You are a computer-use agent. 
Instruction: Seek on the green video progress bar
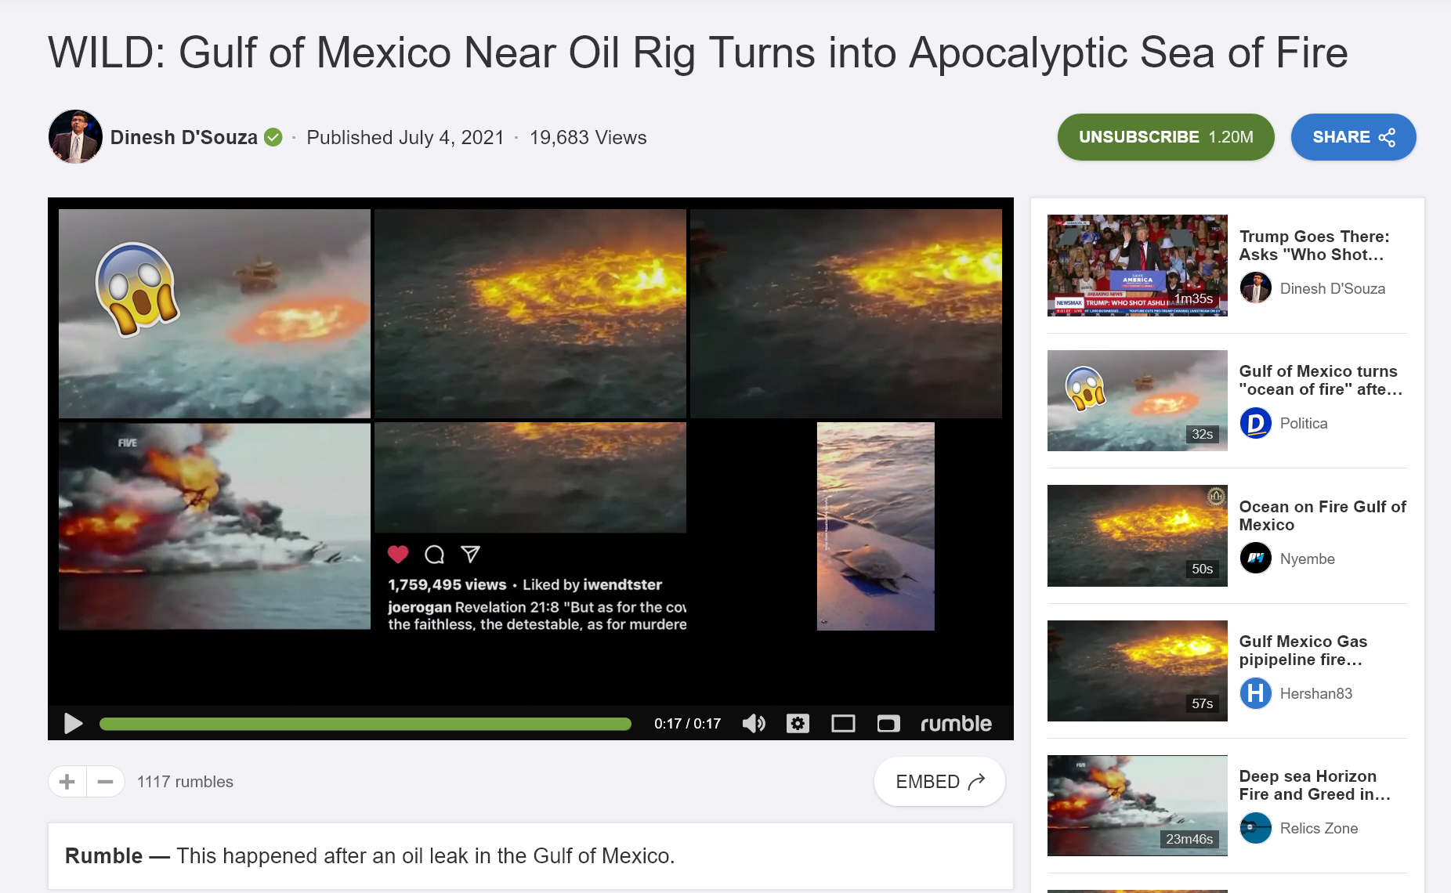point(365,724)
